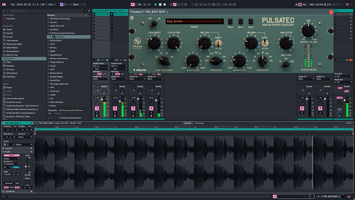Image resolution: width=355 pixels, height=200 pixels.
Task: Open the 1 Bar quantization dropdown
Action: click(x=51, y=4)
